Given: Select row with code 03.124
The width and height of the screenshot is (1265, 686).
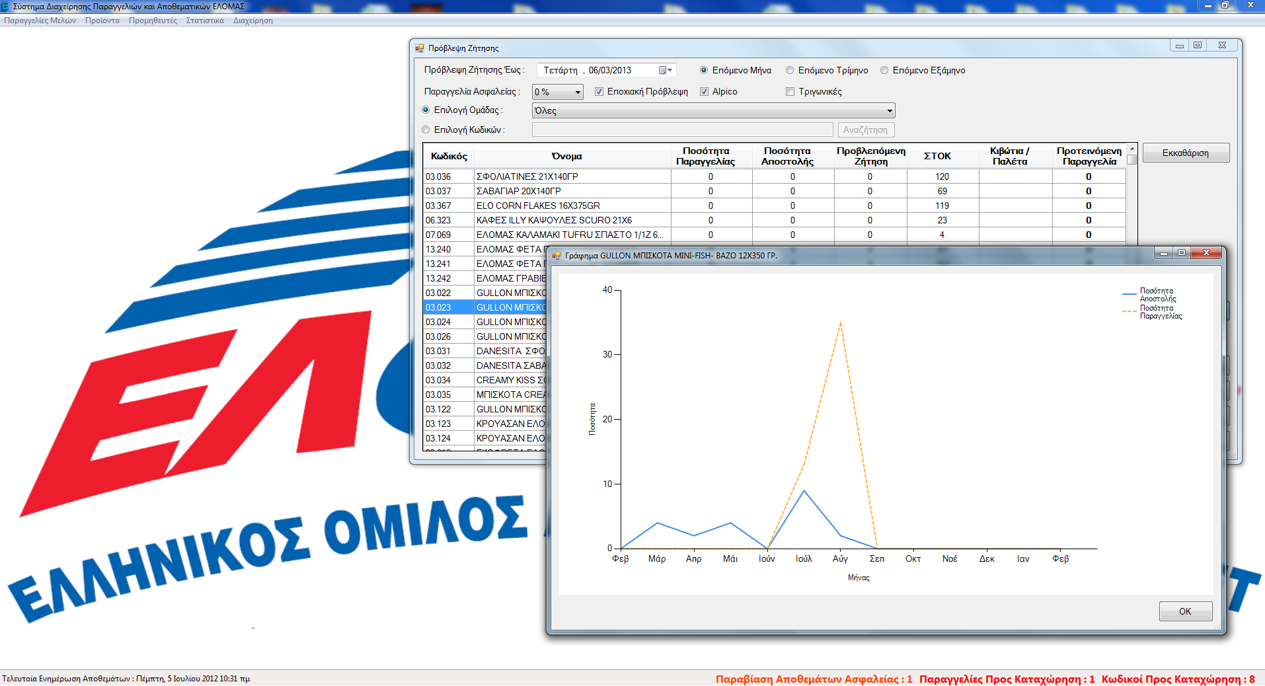Looking at the screenshot, I should [x=485, y=438].
